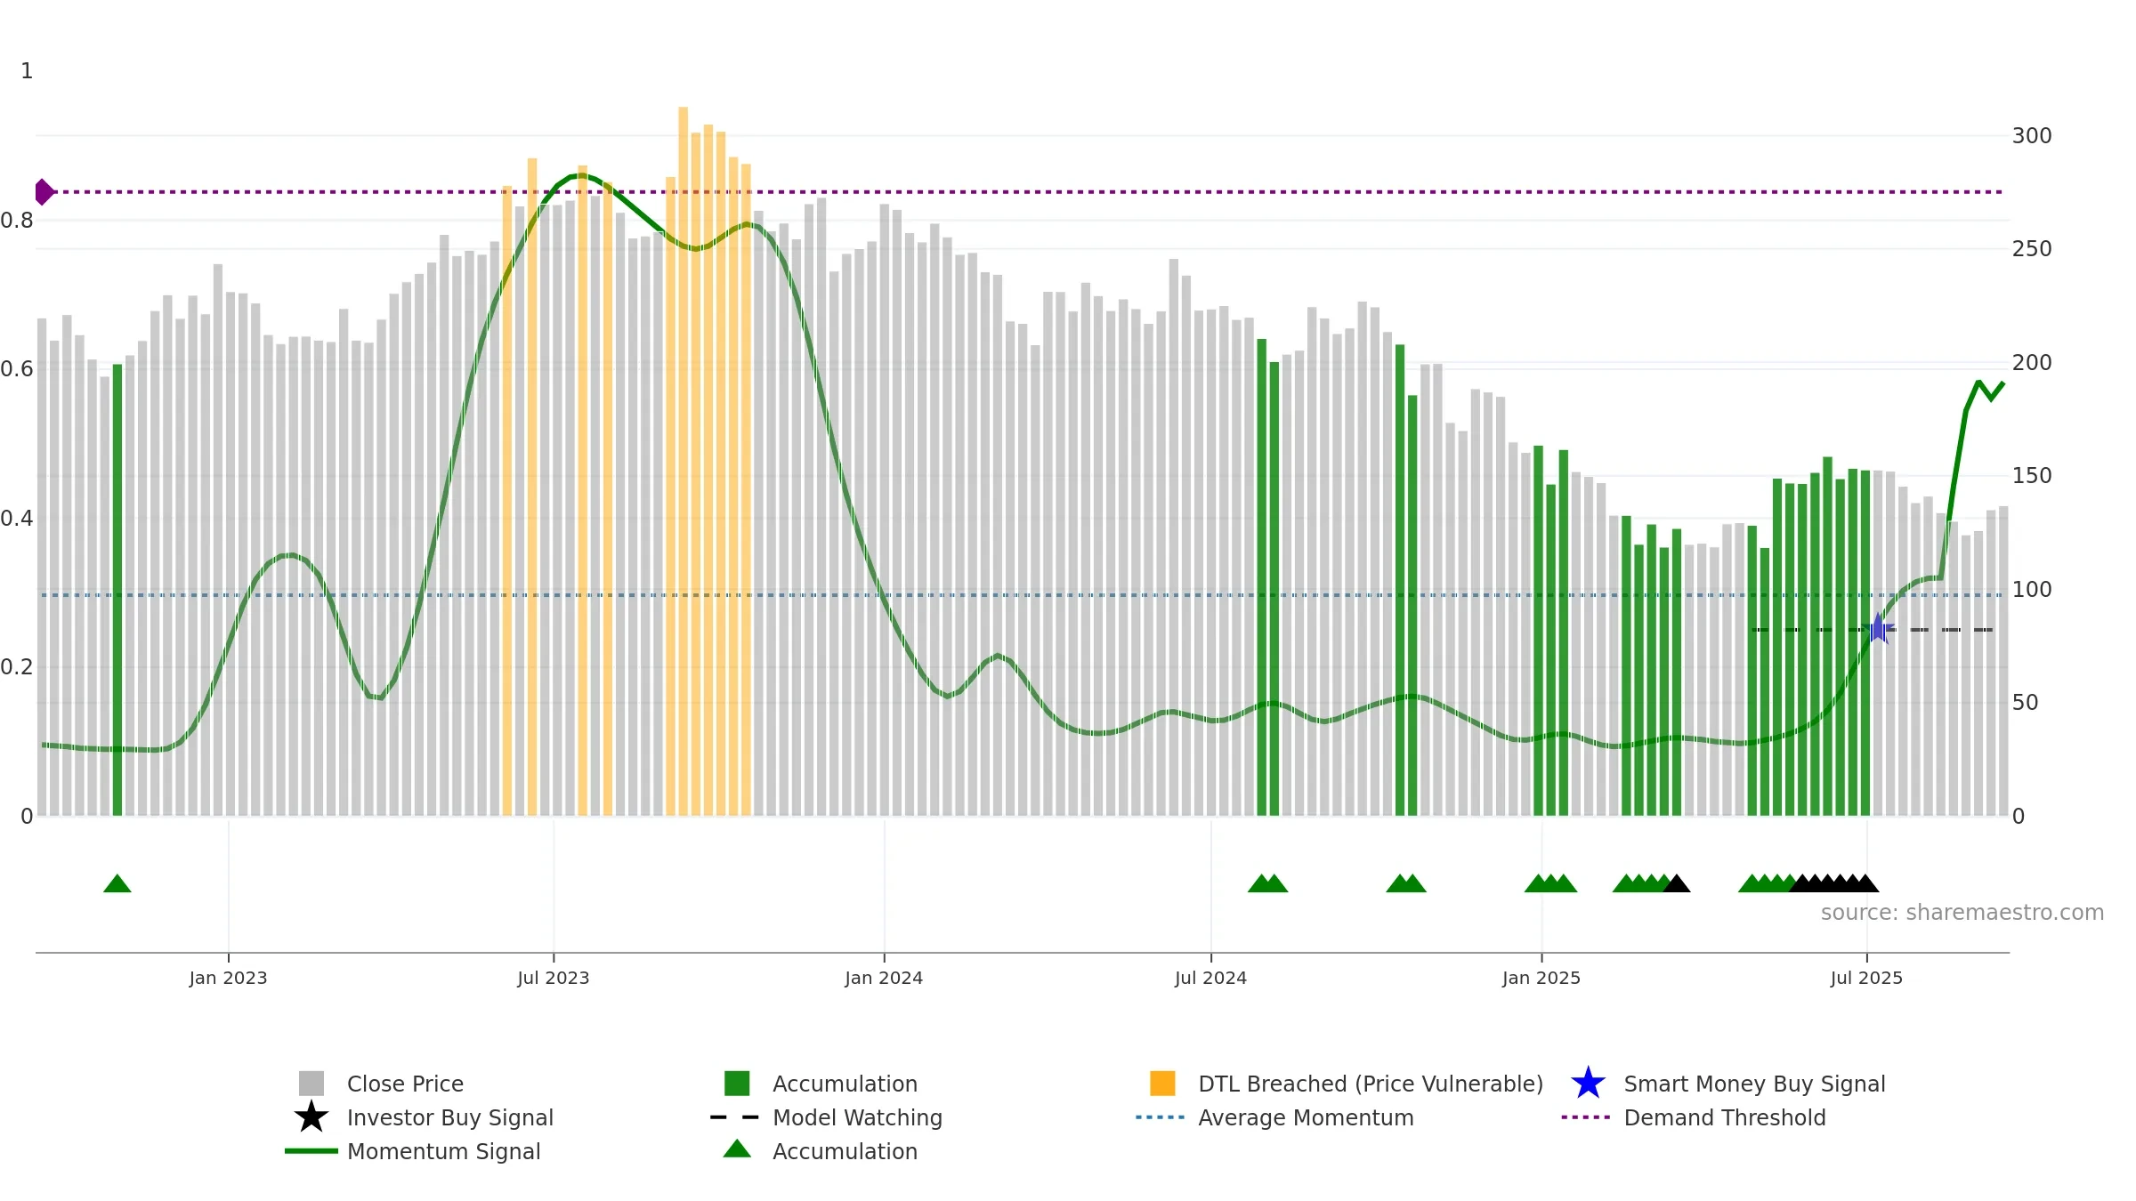Click the purple diamond marker on Demand Threshold line
The image size is (2136, 1201).
(44, 191)
